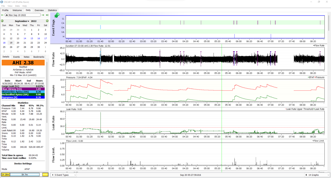The image size is (331, 178).
Task: Select the Daily tab
Action: [28, 10]
